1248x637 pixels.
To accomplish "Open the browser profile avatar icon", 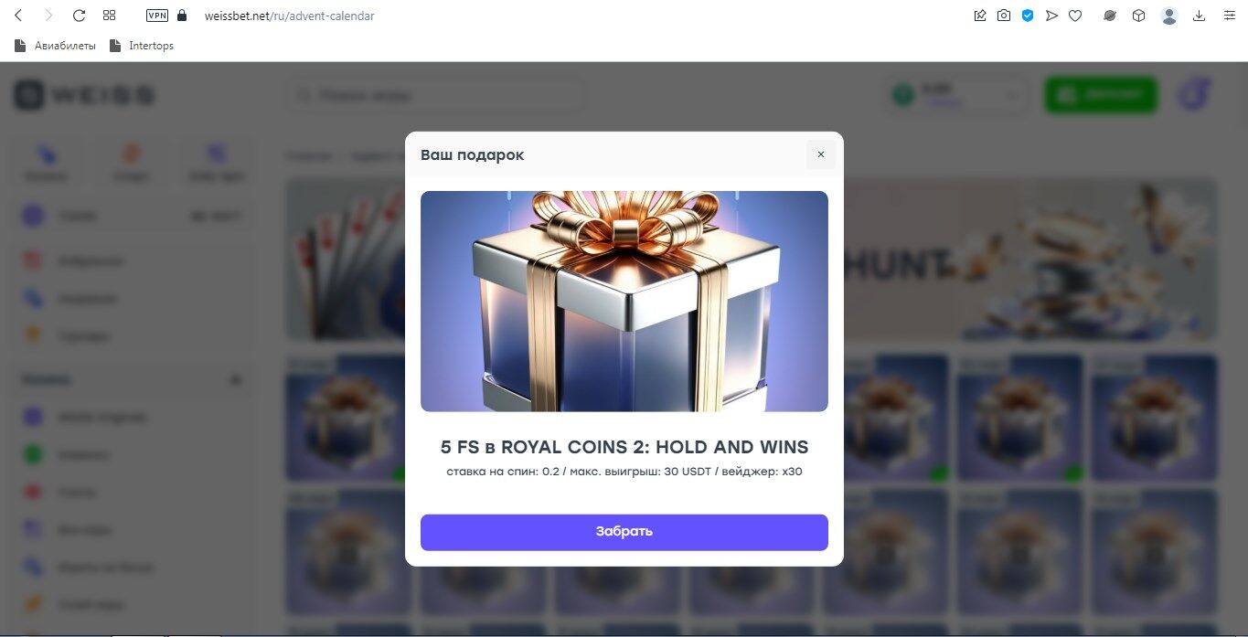I will (x=1169, y=16).
